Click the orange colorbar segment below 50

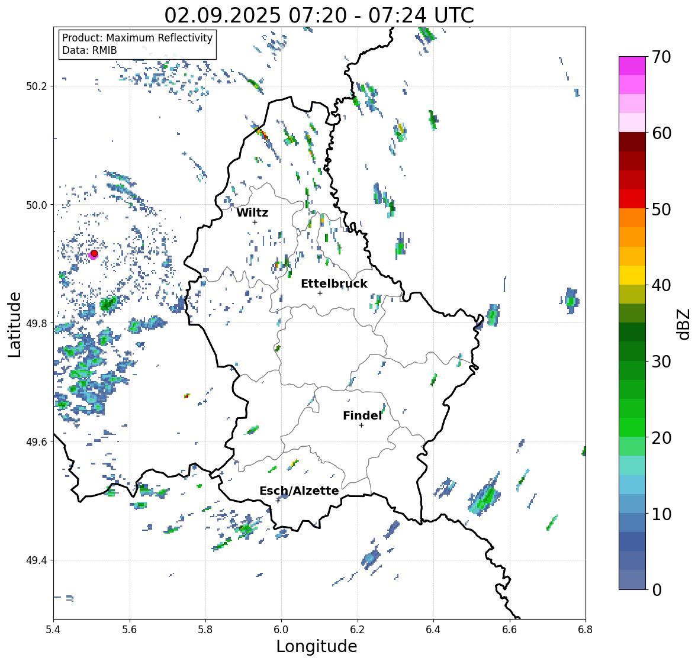tap(632, 218)
